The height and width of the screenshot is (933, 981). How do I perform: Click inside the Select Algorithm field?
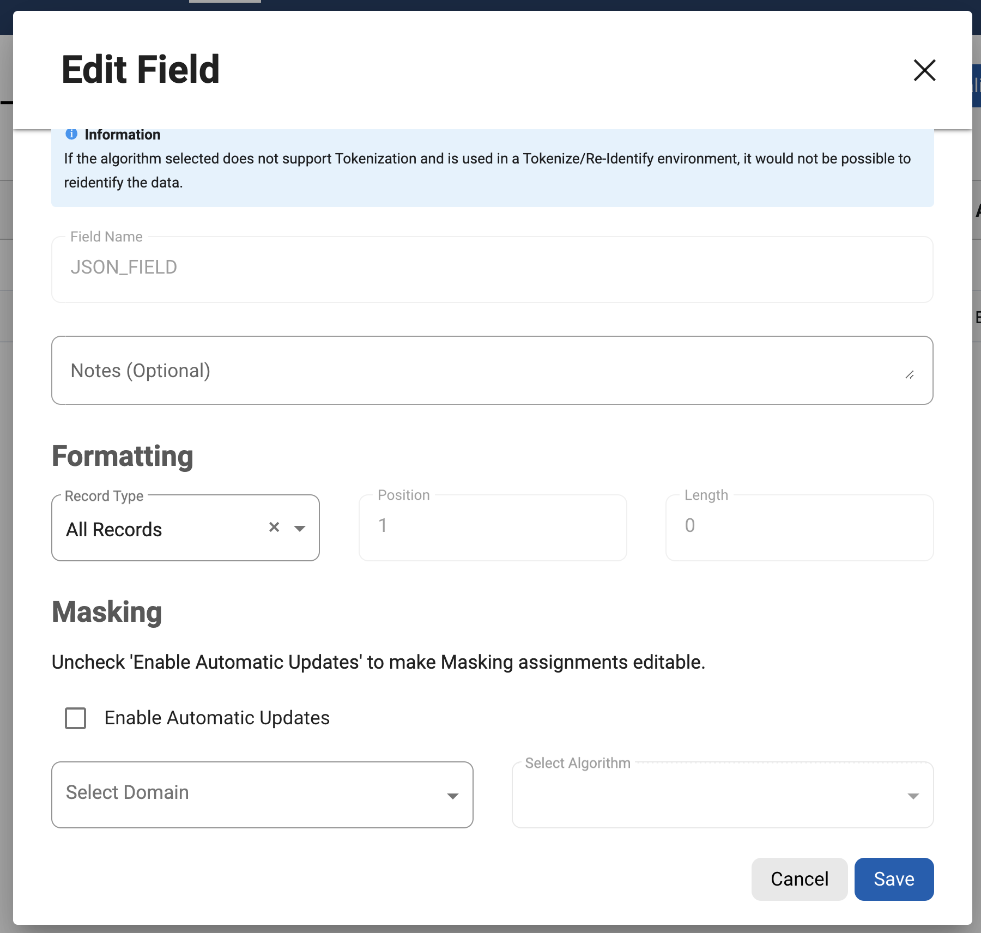tap(708, 796)
